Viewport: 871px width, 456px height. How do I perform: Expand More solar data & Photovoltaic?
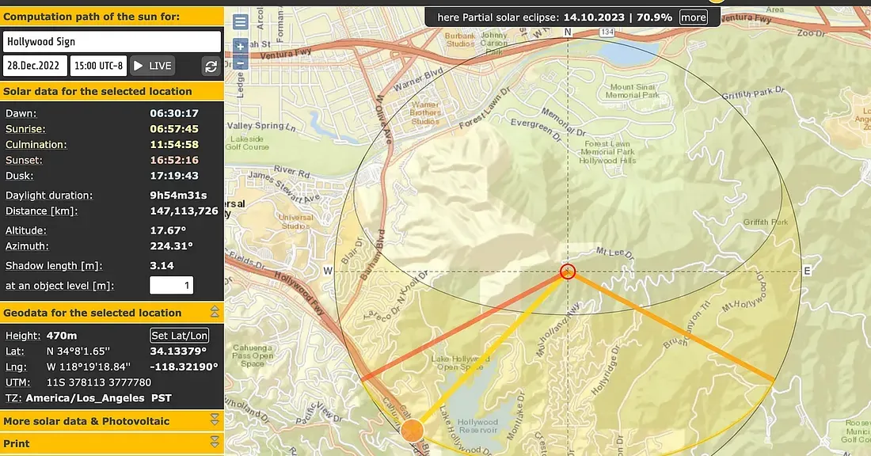pyautogui.click(x=214, y=420)
